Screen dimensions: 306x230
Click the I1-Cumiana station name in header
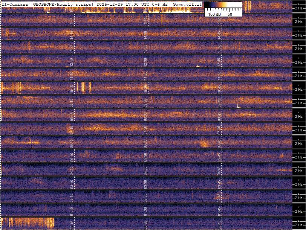pyautogui.click(x=15, y=4)
